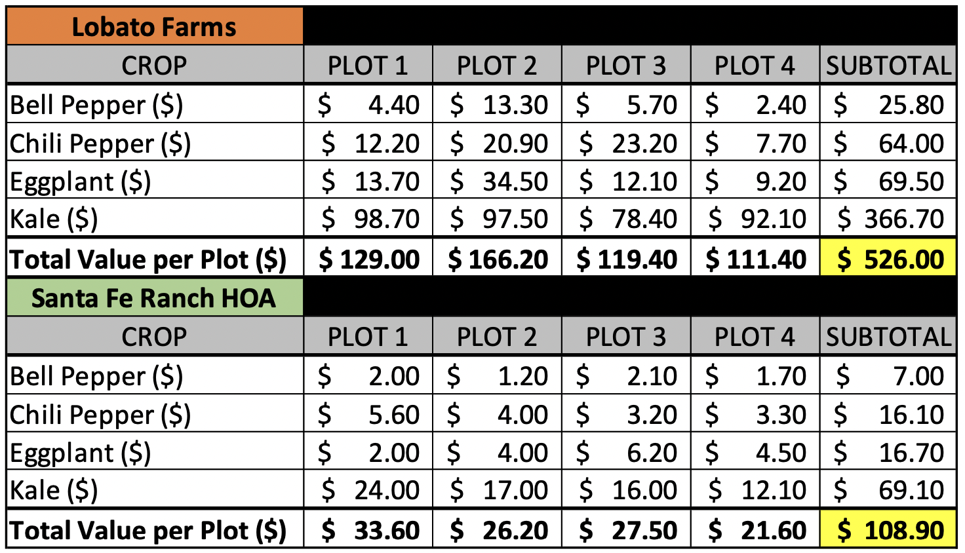Screen dimensions: 965x553
Task: Select the $21.60 Plot 4 total cell
Action: pyautogui.click(x=755, y=530)
